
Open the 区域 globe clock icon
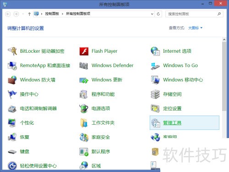pyautogui.click(x=84, y=166)
